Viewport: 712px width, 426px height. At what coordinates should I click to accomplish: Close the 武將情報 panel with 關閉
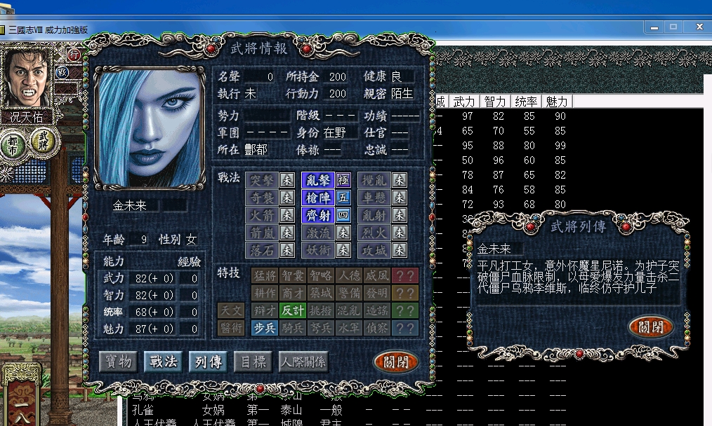click(x=396, y=362)
